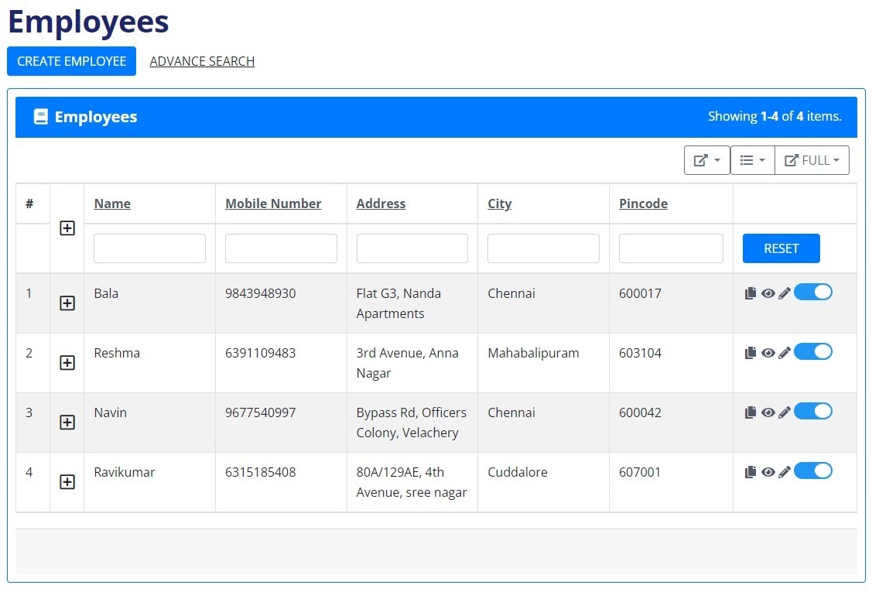872x592 pixels.
Task: Open the ADVANCE SEARCH link
Action: tap(202, 61)
